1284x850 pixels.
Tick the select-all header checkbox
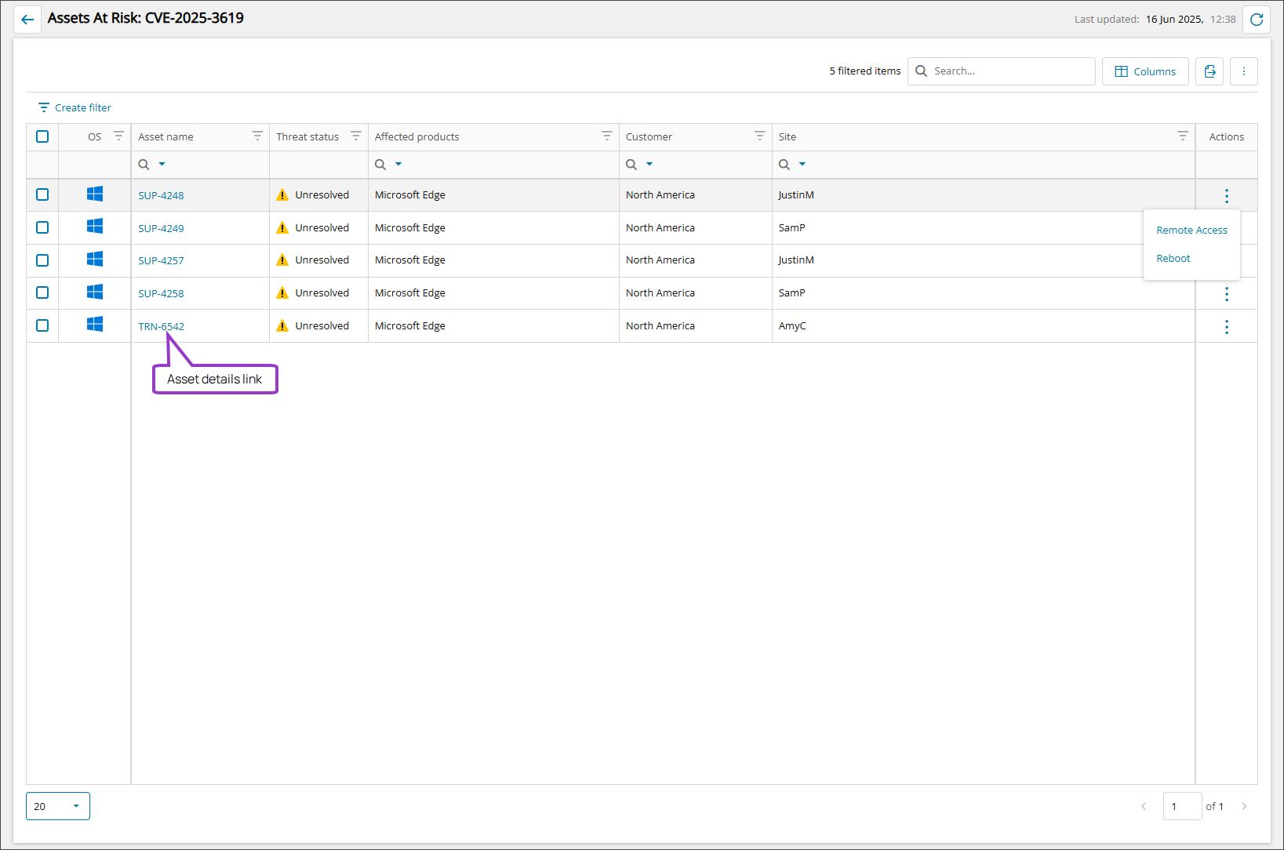point(42,136)
